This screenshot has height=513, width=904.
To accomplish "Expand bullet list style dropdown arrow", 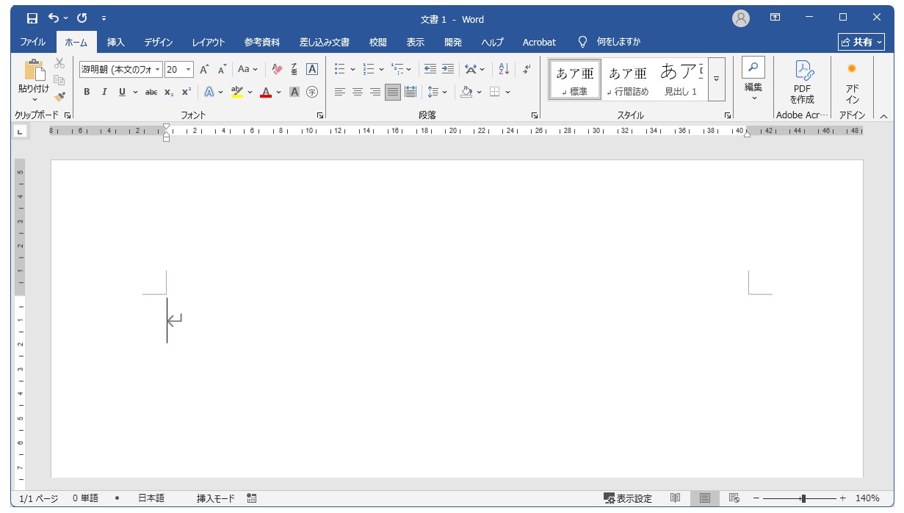I will pyautogui.click(x=352, y=70).
